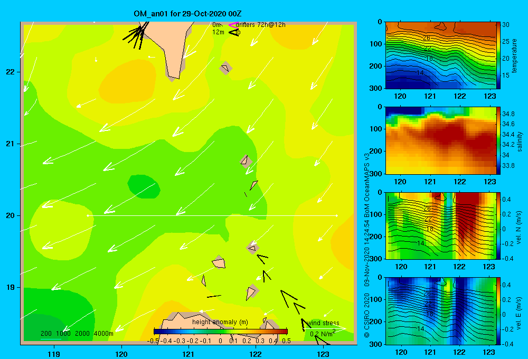Click the '26' isotherm label in temperature panel
This screenshot has width=528, height=359.
tap(427, 38)
